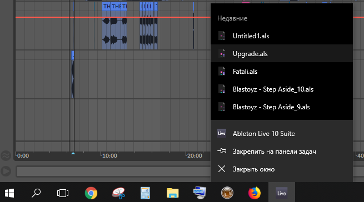This screenshot has height=202, width=364.
Task: Open File Explorer from the taskbar
Action: pos(172,193)
